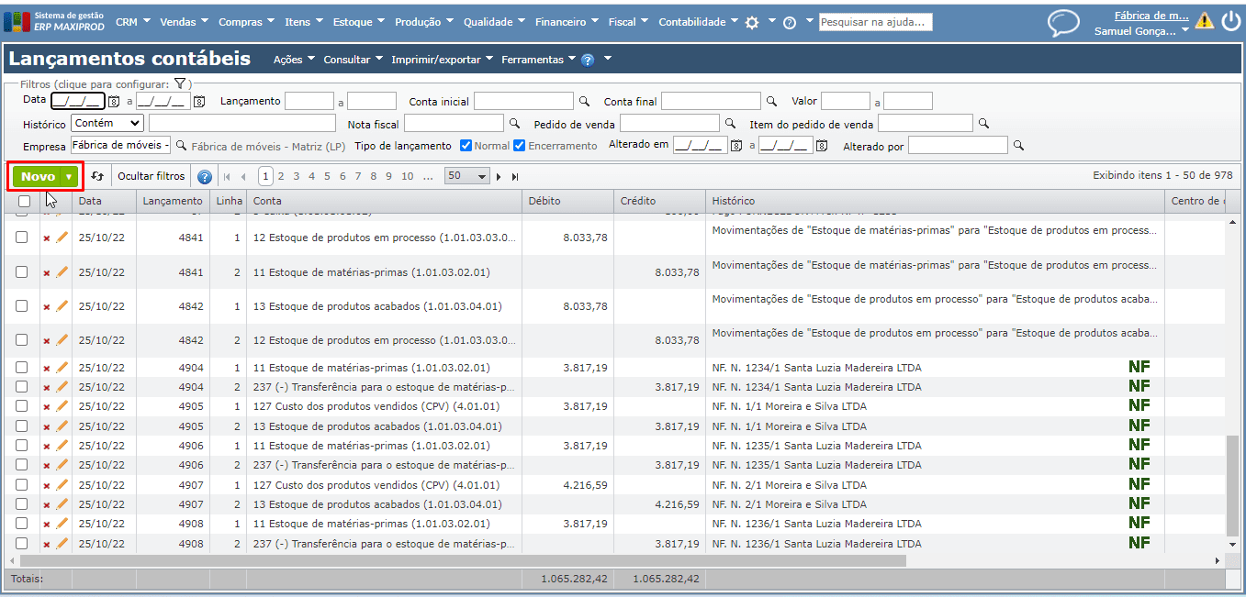The width and height of the screenshot is (1246, 597).
Task: Open the Financeiro menu
Action: click(566, 22)
